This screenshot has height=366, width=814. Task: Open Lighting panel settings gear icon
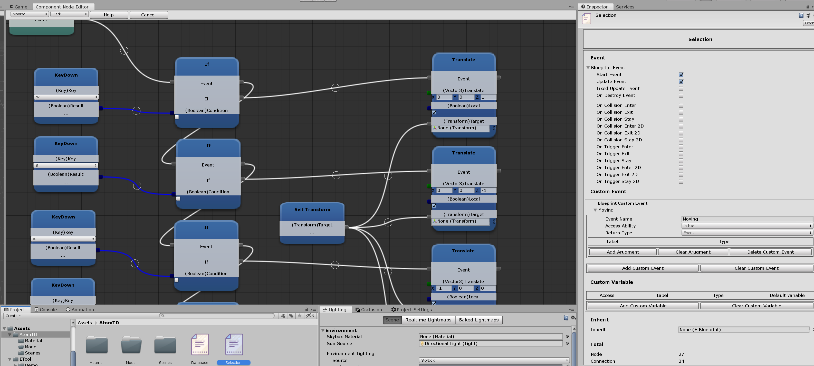pyautogui.click(x=573, y=318)
